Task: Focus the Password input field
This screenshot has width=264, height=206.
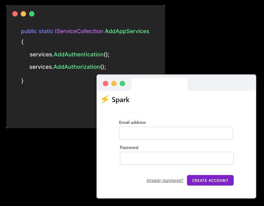Action: [177, 158]
